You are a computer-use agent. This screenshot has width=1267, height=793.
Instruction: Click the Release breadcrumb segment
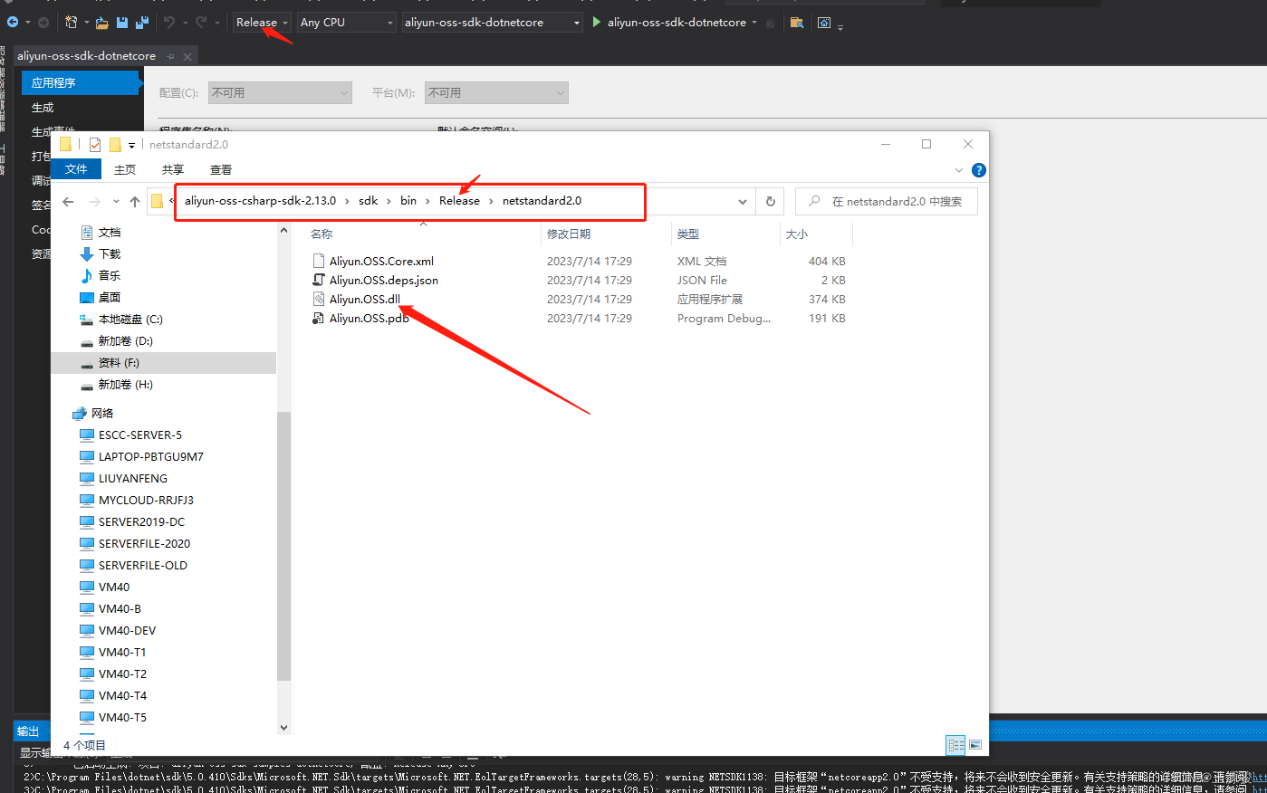[459, 201]
